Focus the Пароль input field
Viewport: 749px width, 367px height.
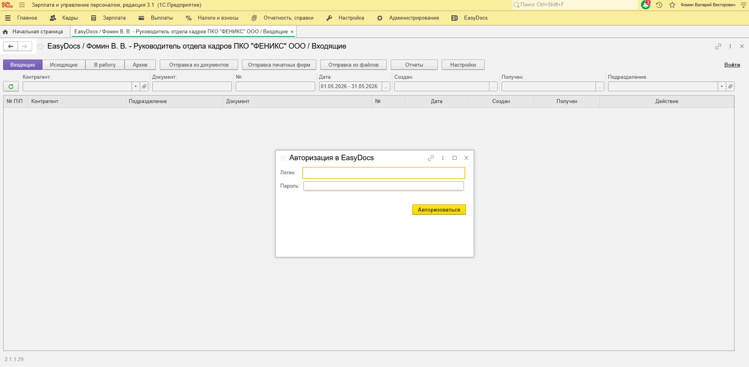coord(384,186)
